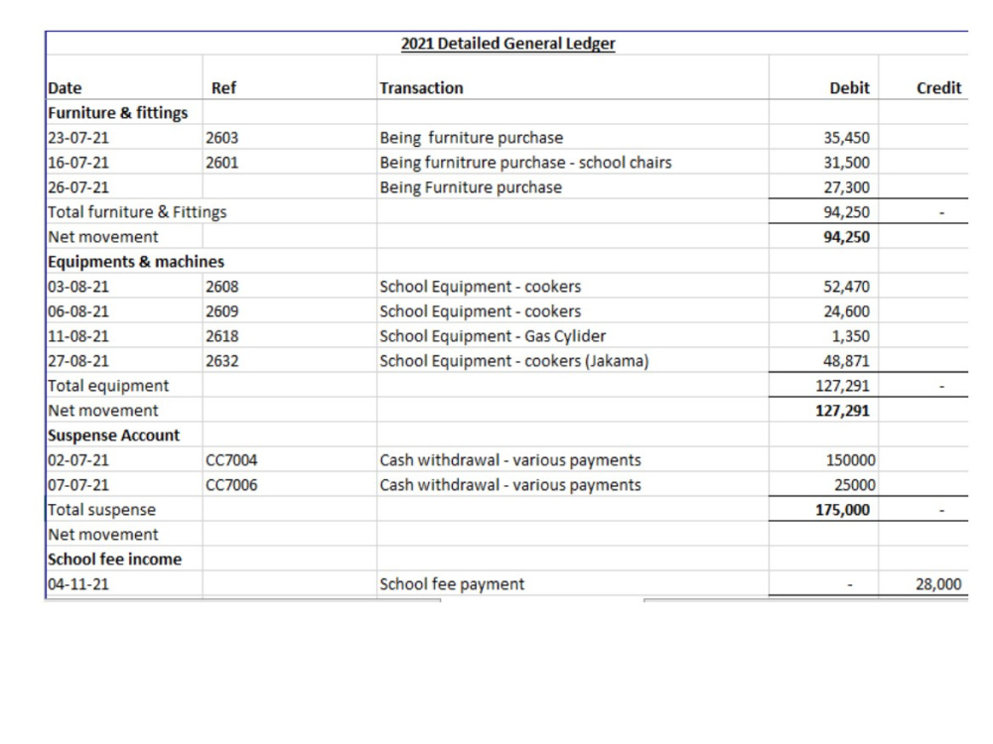Click the 'school chairs' transaction cell
This screenshot has height=744, width=993.
tap(525, 163)
